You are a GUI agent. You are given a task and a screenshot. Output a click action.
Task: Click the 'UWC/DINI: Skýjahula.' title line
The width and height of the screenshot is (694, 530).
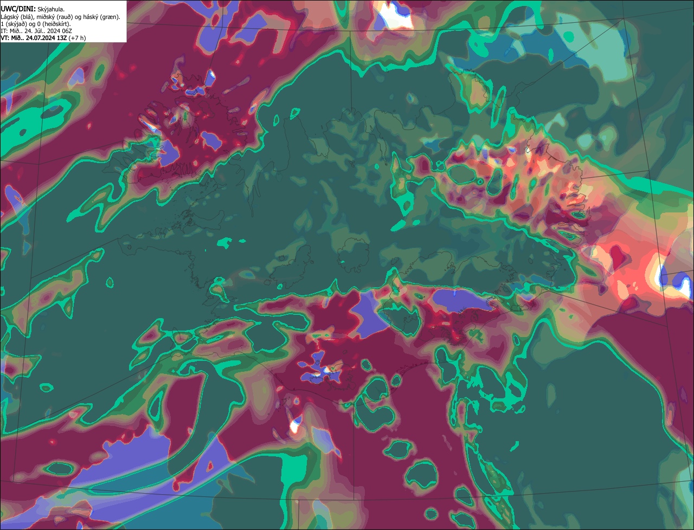pos(33,9)
